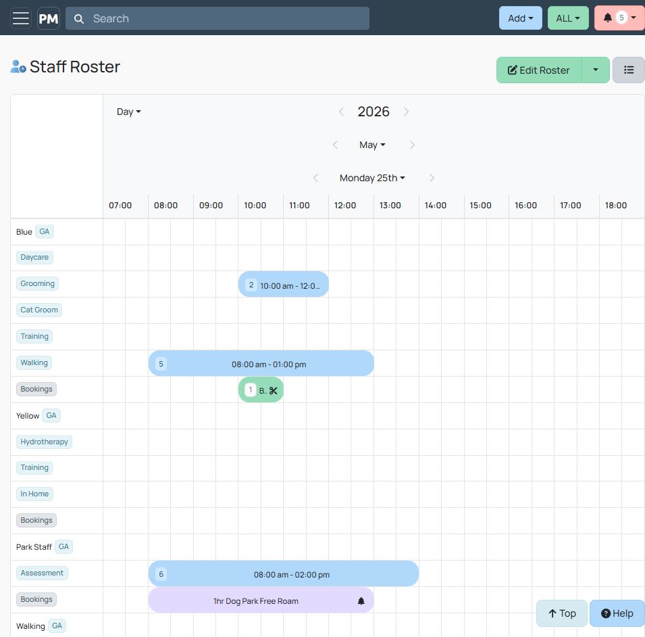Click the Edit Roster button
The width and height of the screenshot is (645, 637).
click(x=539, y=70)
